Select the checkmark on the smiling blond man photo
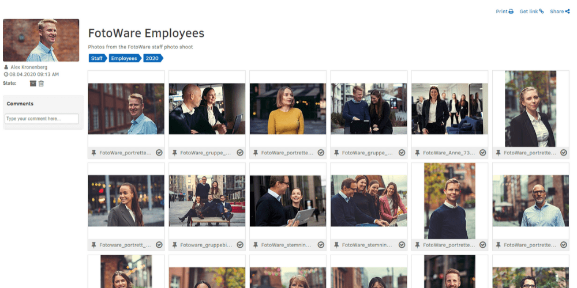Screen dimensions: 577x288 pos(159,153)
